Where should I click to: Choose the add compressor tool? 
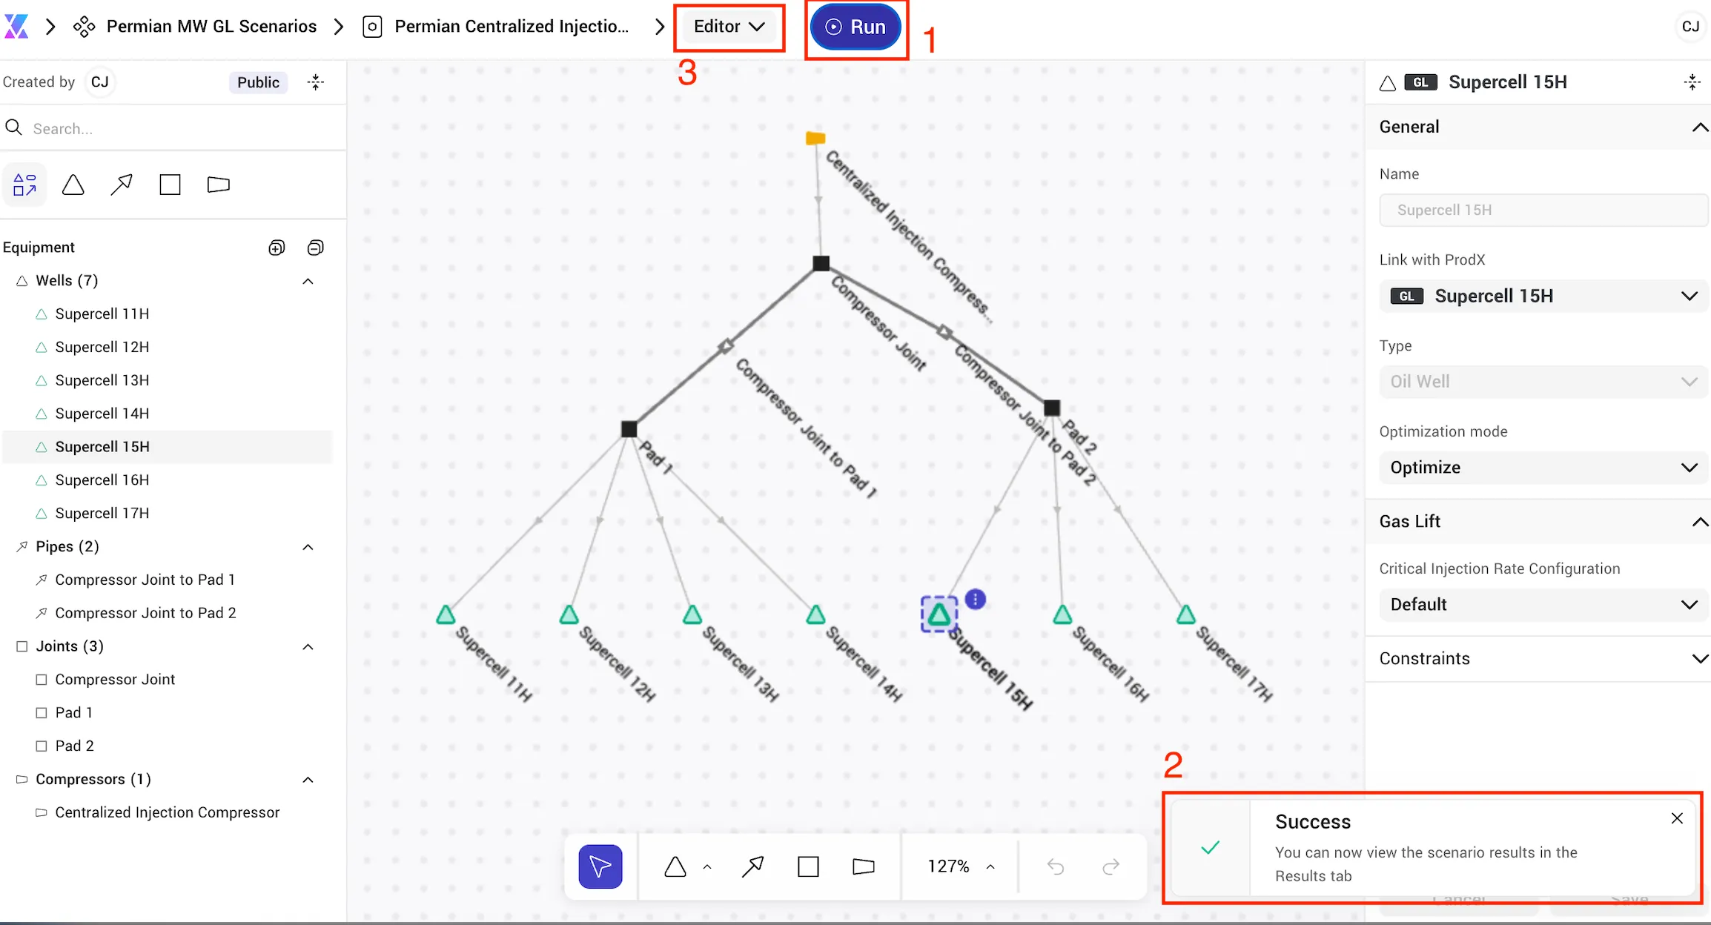point(864,866)
